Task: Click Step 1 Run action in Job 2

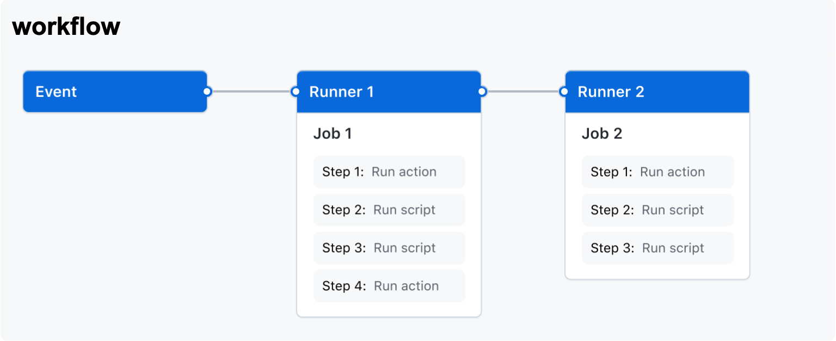Action: (x=657, y=172)
